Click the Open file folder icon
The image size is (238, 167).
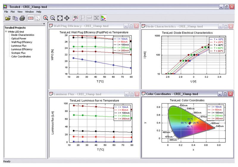[8, 18]
